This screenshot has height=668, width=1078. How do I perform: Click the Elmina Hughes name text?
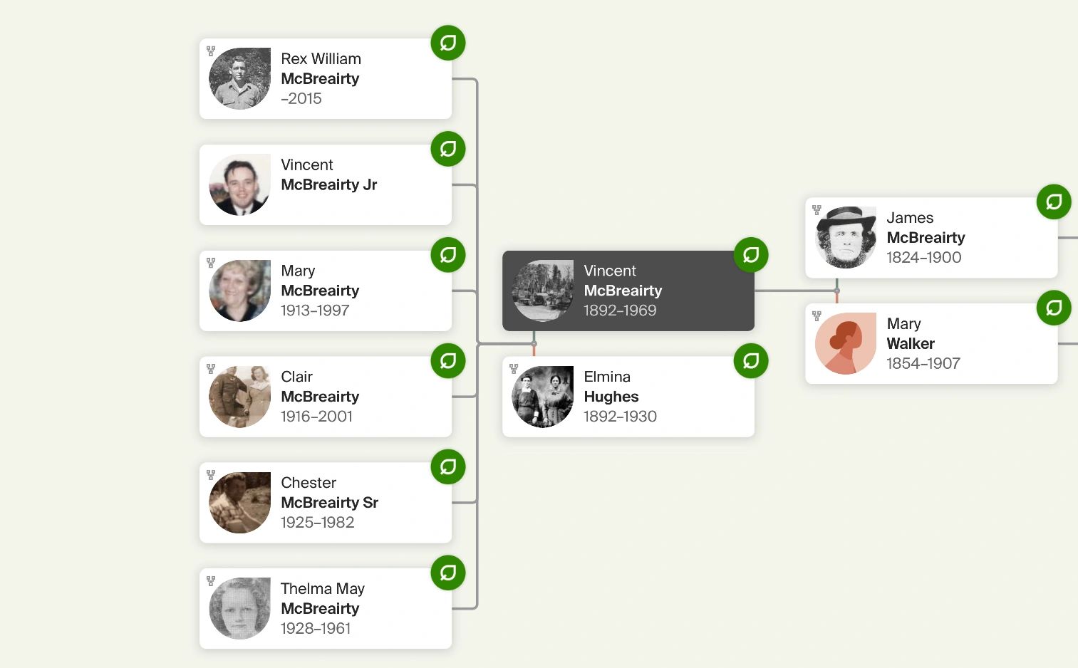(x=611, y=387)
